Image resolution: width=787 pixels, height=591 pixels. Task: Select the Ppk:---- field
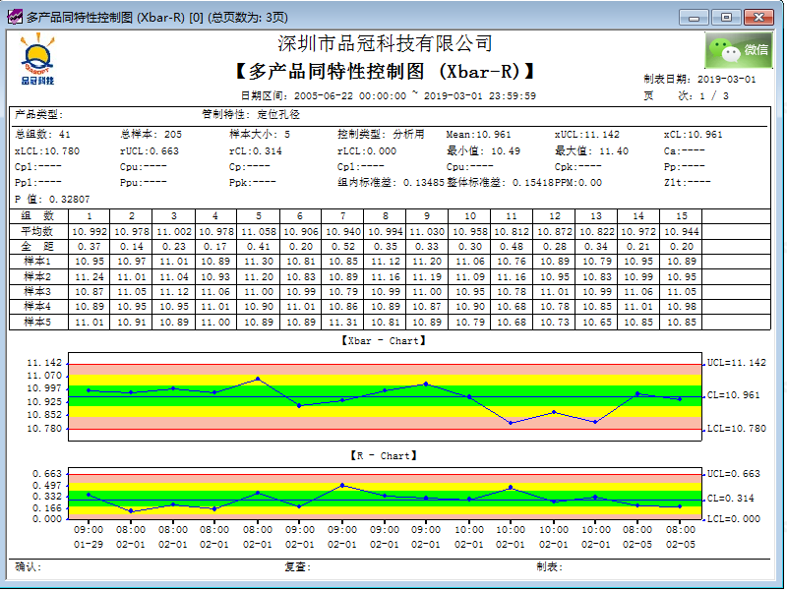[253, 183]
